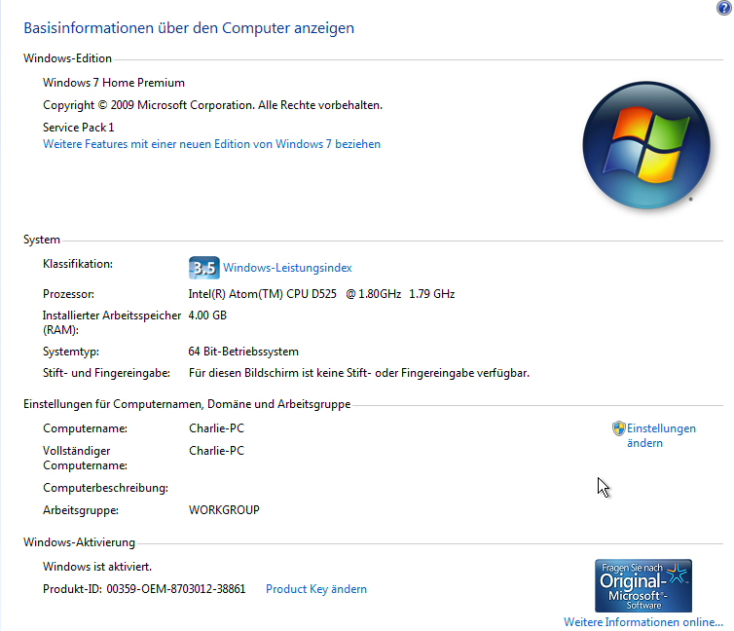This screenshot has height=631, width=734.
Task: Click the Prozessor label
Action: point(68,294)
